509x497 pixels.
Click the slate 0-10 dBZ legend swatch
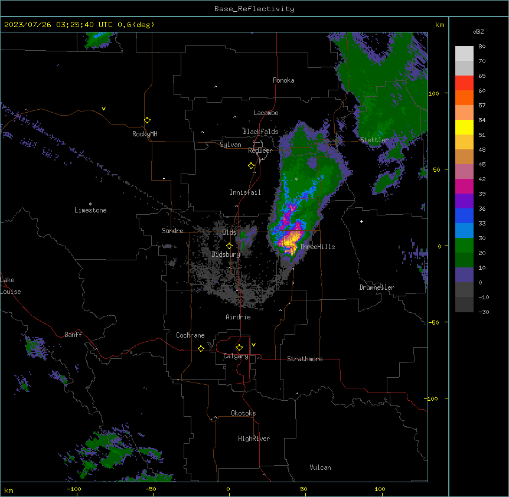click(x=464, y=275)
